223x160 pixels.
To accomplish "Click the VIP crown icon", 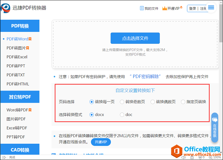I will click(x=165, y=8).
